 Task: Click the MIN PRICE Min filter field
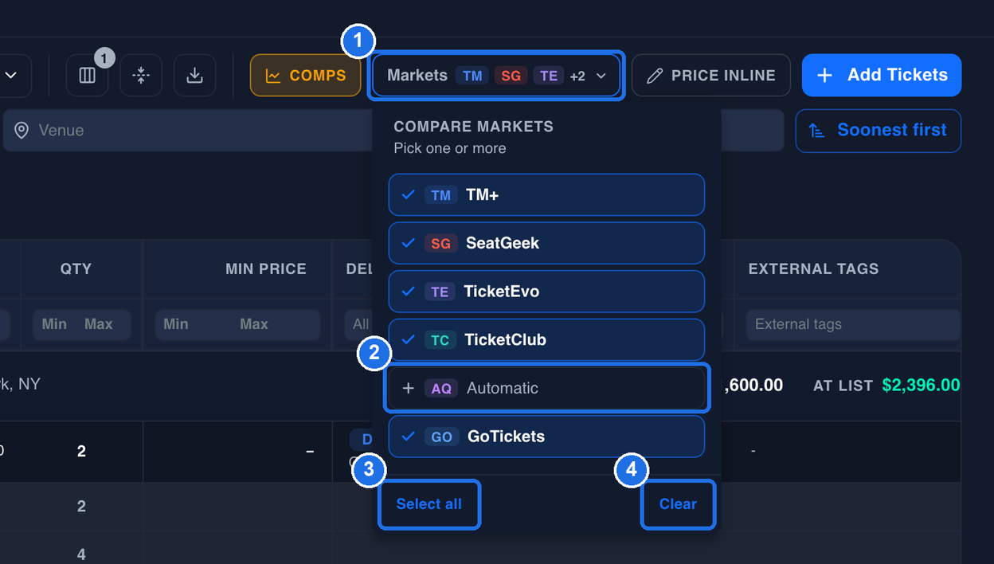click(x=176, y=324)
